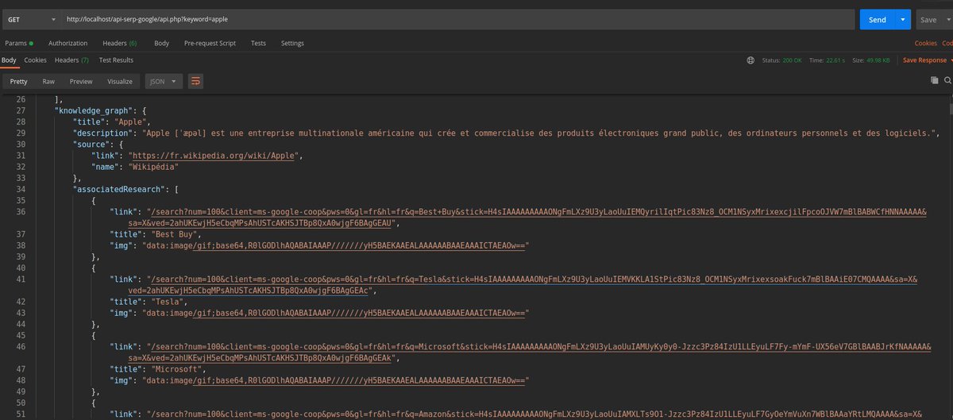Screen dimensions: 953x420
Task: Open the response Headers (7) tab
Action: [71, 60]
